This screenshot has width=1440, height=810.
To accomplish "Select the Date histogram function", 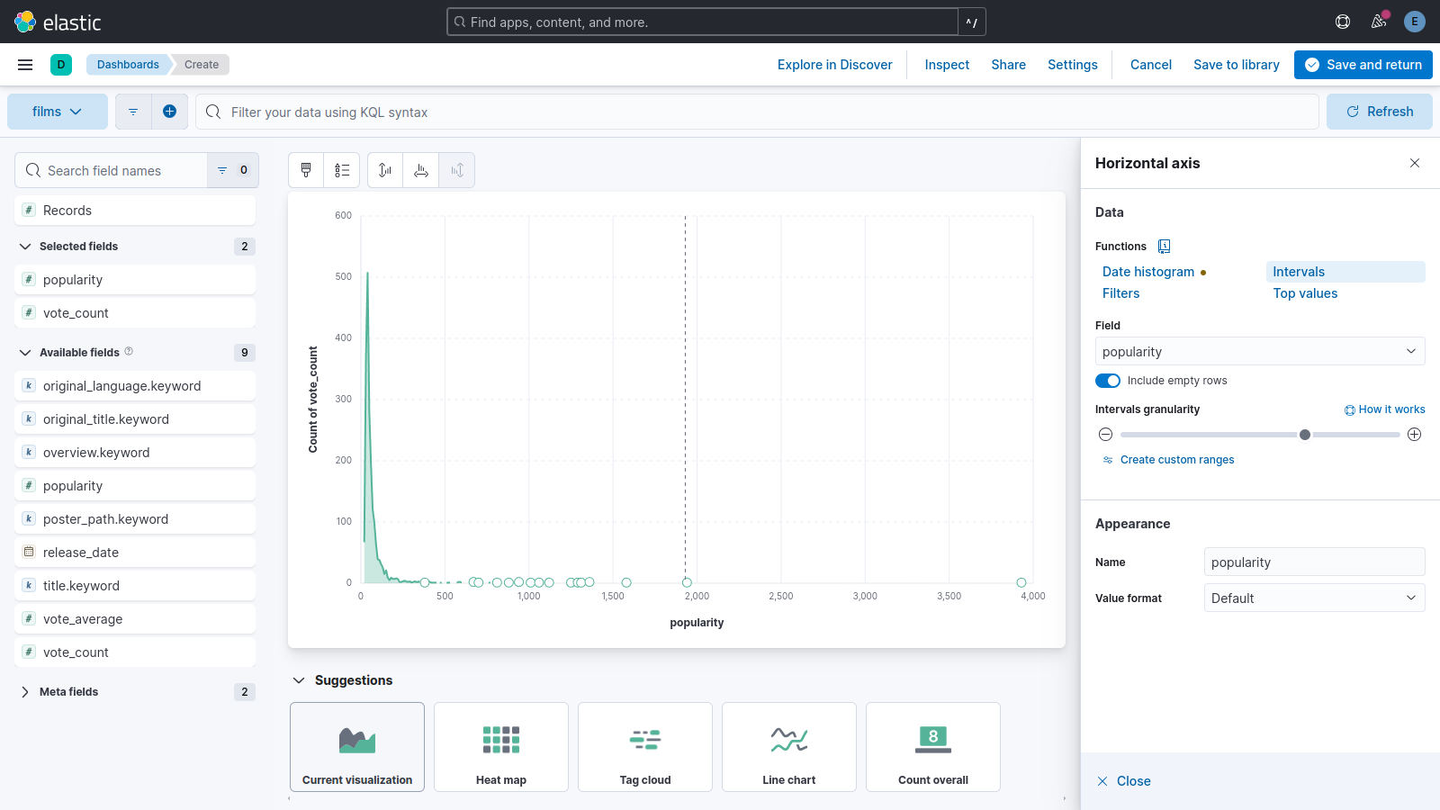I will (x=1148, y=272).
